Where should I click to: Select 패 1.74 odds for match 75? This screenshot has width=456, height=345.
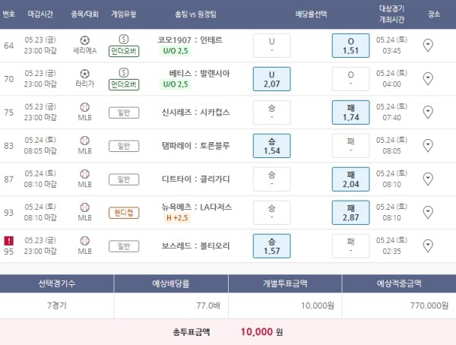pyautogui.click(x=350, y=112)
